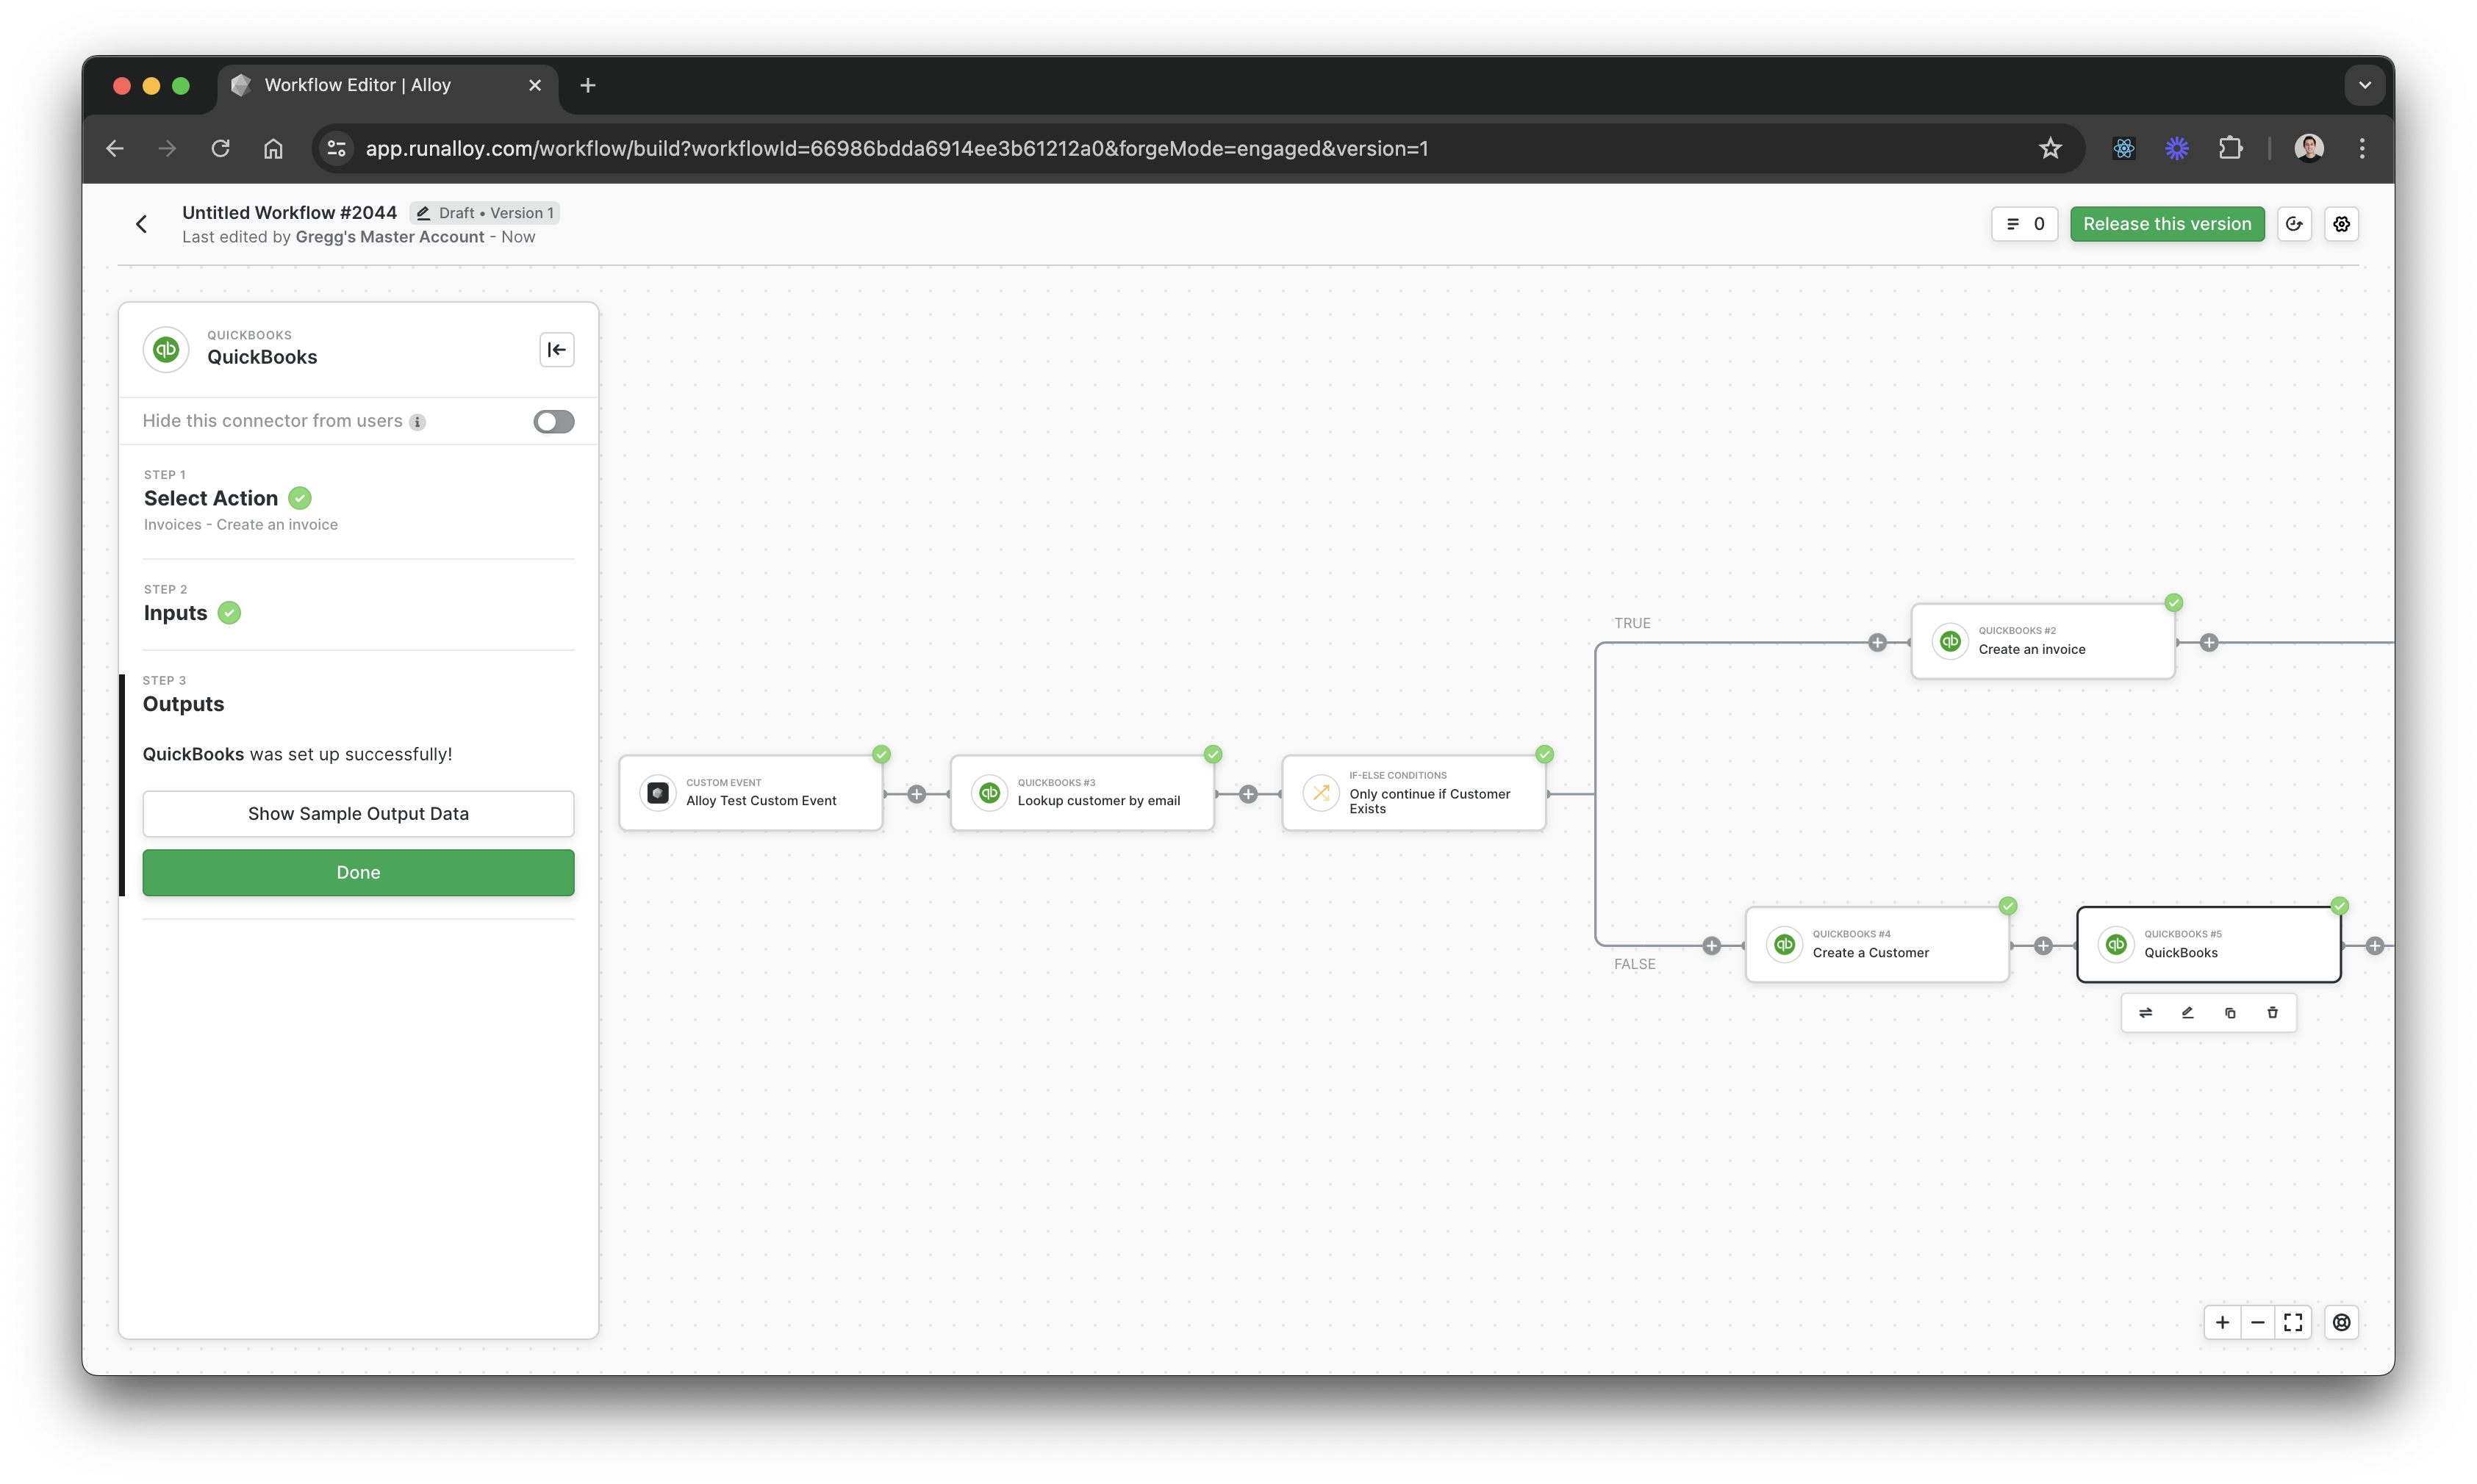Duplicate the QuickBooks #5 node
Image resolution: width=2477 pixels, height=1484 pixels.
click(x=2230, y=1013)
